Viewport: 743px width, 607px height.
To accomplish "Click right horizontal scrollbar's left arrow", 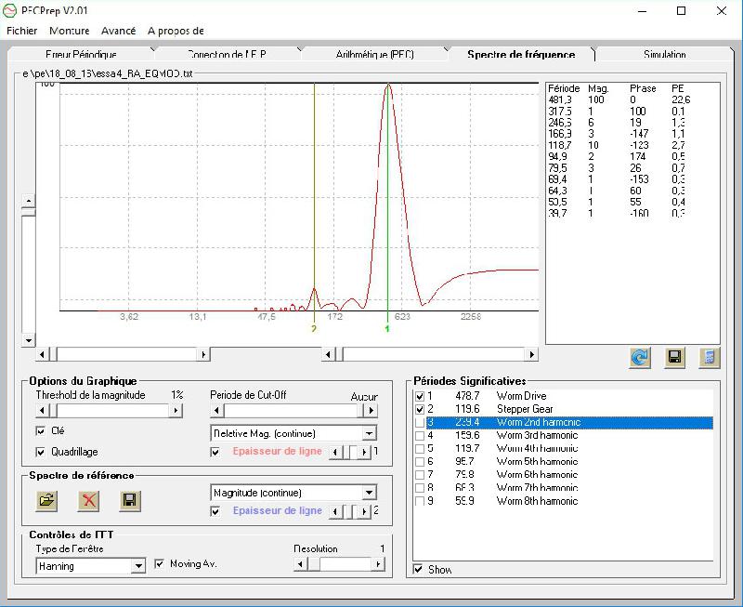I will tap(328, 354).
